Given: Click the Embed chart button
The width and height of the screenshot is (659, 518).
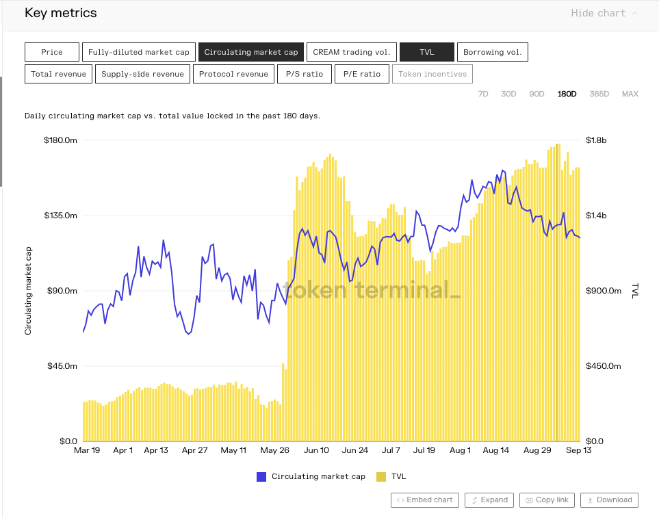Looking at the screenshot, I should (425, 500).
